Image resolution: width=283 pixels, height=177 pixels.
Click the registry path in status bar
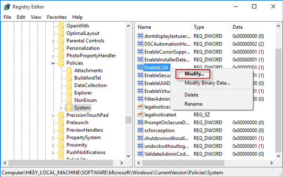pos(112,173)
